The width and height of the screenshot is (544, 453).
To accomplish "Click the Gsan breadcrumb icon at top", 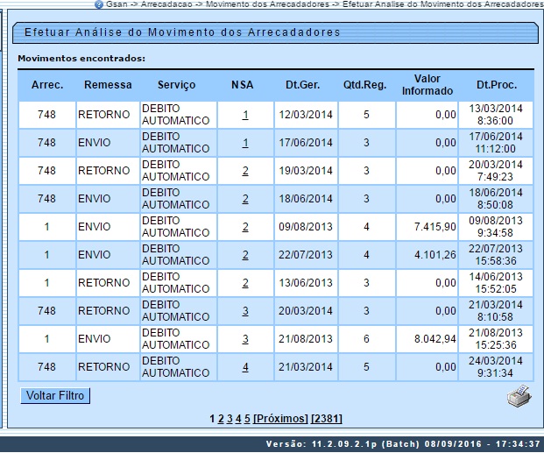I will click(x=99, y=4).
